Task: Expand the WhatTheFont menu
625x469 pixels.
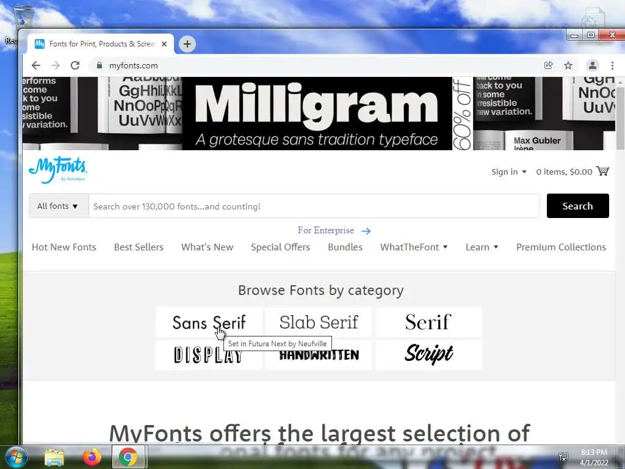Action: point(414,247)
